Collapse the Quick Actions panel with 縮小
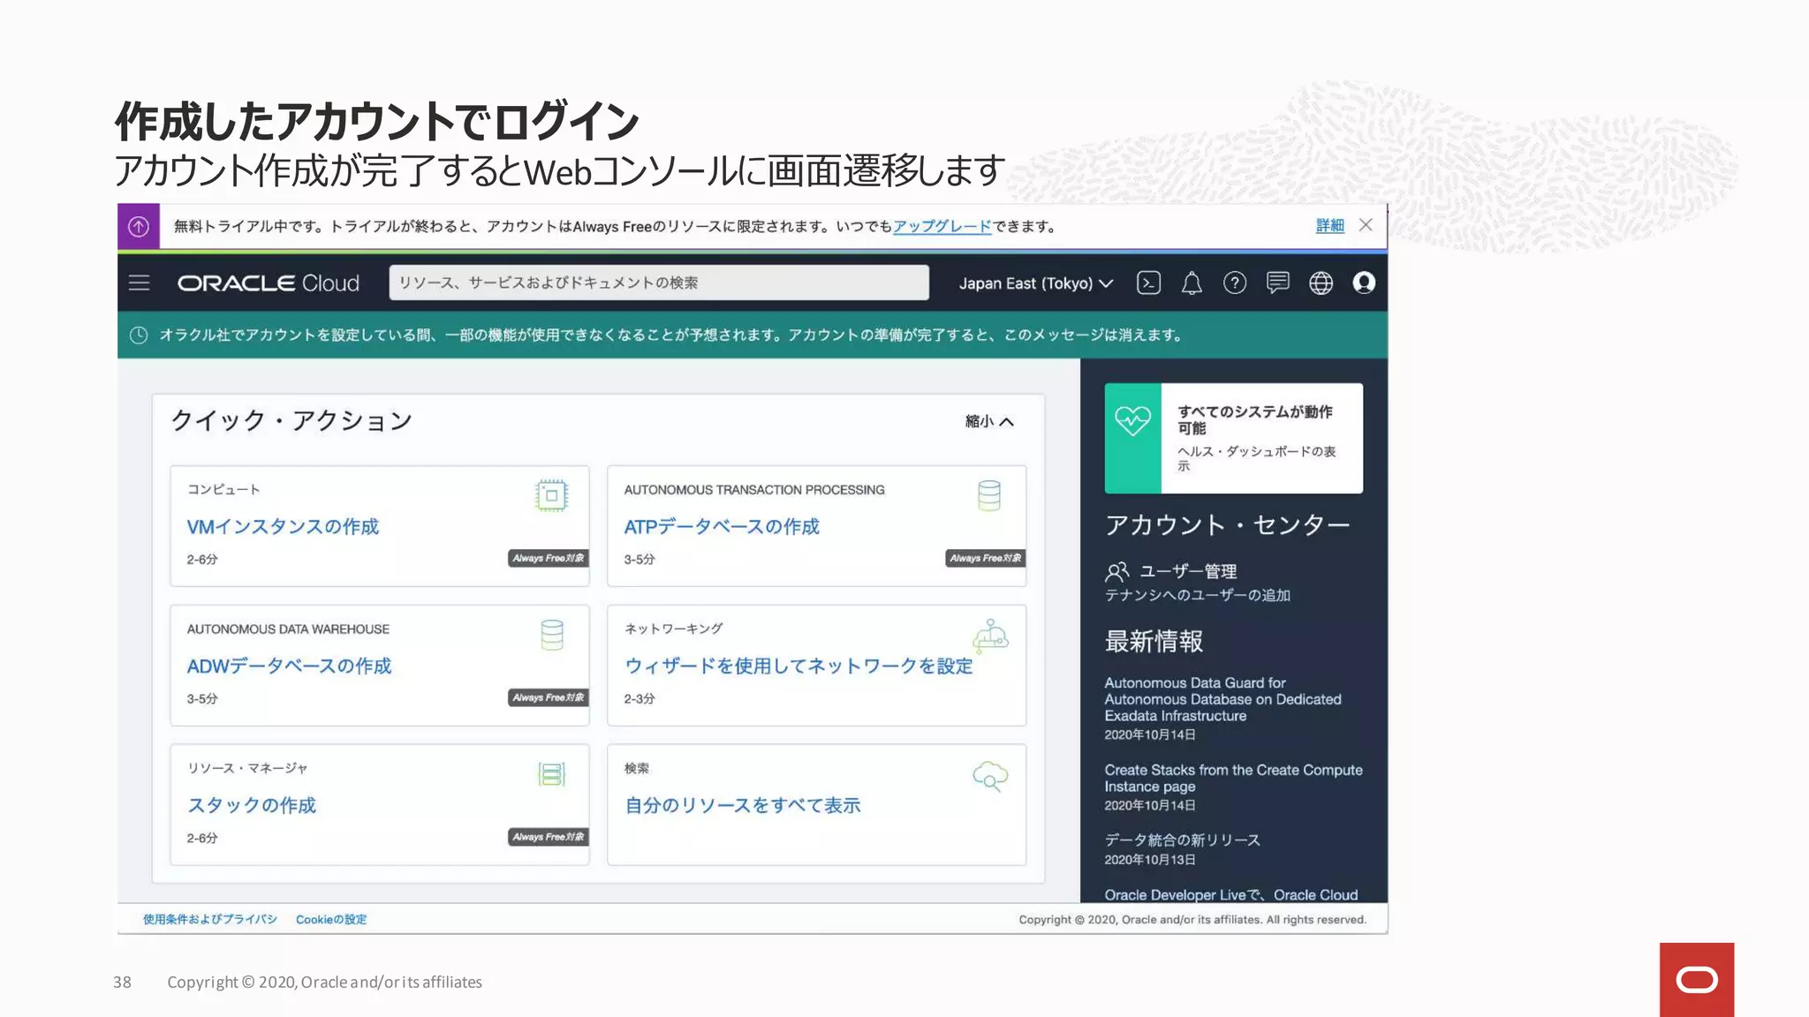This screenshot has height=1017, width=1809. (988, 421)
